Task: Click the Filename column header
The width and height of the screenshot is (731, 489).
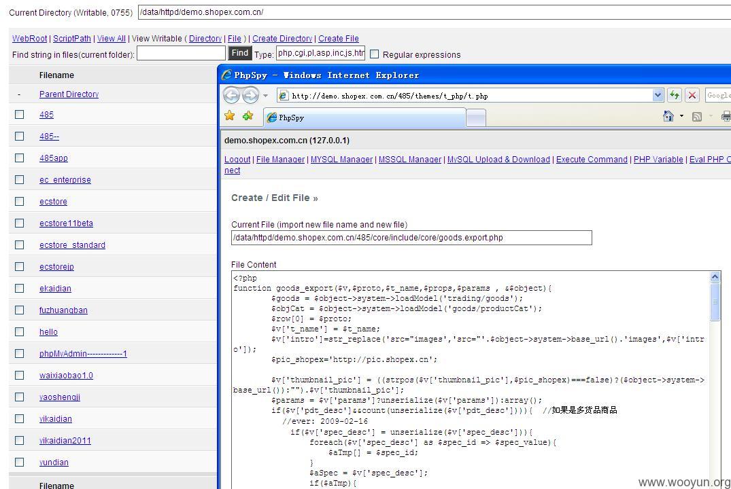Action: coord(56,75)
